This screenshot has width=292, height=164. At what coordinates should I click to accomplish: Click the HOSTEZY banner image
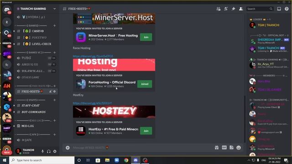pos(114,112)
